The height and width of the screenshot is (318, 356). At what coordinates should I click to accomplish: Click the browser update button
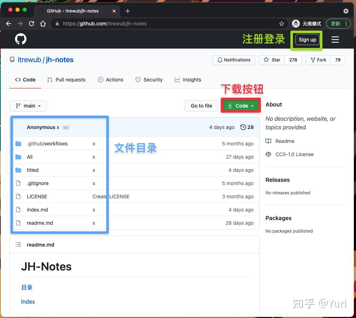click(x=335, y=24)
